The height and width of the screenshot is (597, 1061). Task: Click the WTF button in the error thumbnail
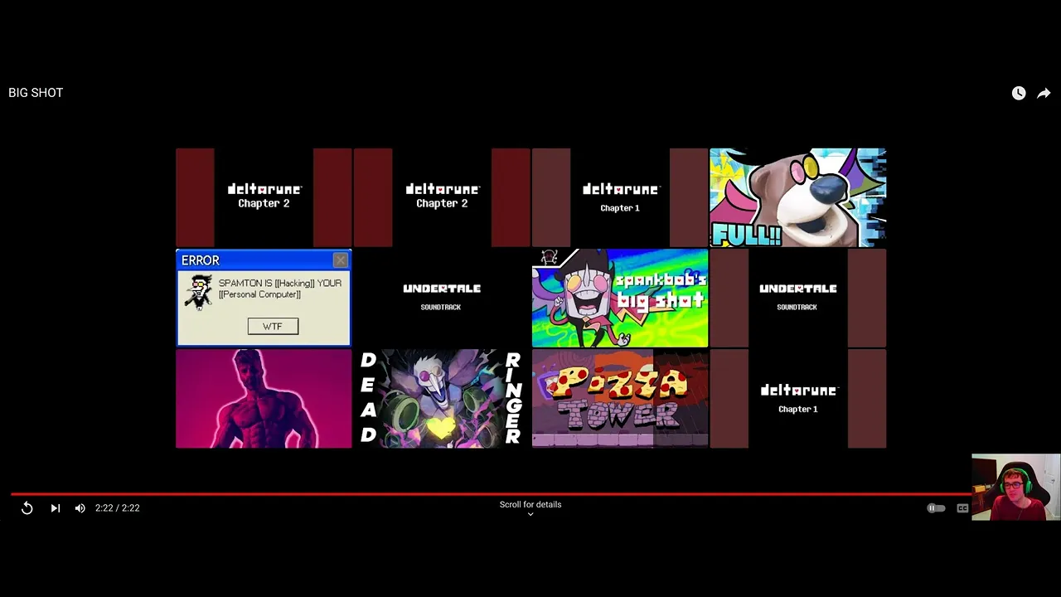click(273, 327)
